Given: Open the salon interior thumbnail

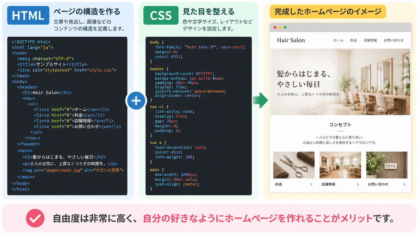Looking at the screenshot, I should pyautogui.click(x=340, y=165).
